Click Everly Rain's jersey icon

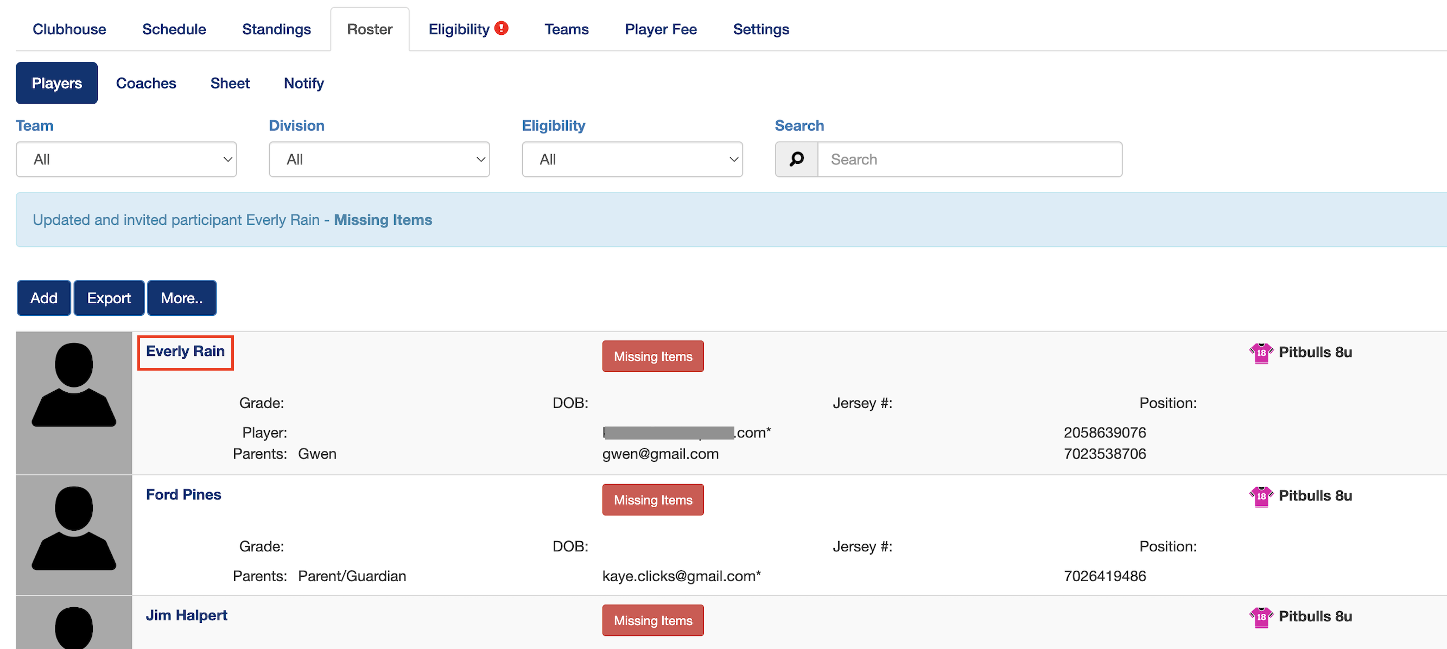(1260, 353)
